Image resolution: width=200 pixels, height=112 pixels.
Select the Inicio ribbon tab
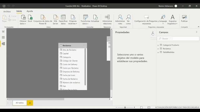click(19, 11)
